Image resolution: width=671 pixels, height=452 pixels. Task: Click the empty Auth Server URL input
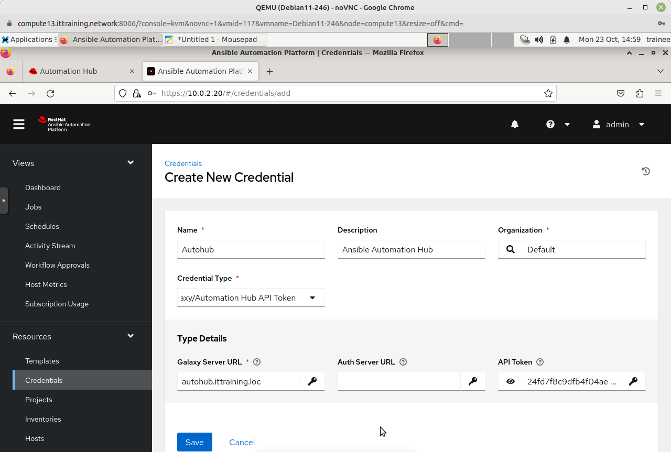pos(399,381)
